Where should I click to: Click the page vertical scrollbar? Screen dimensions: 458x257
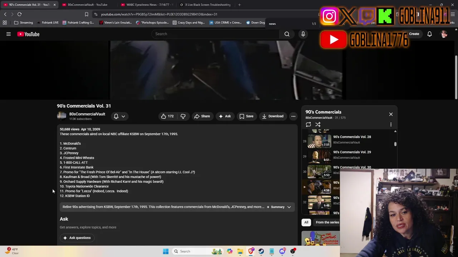point(456,78)
